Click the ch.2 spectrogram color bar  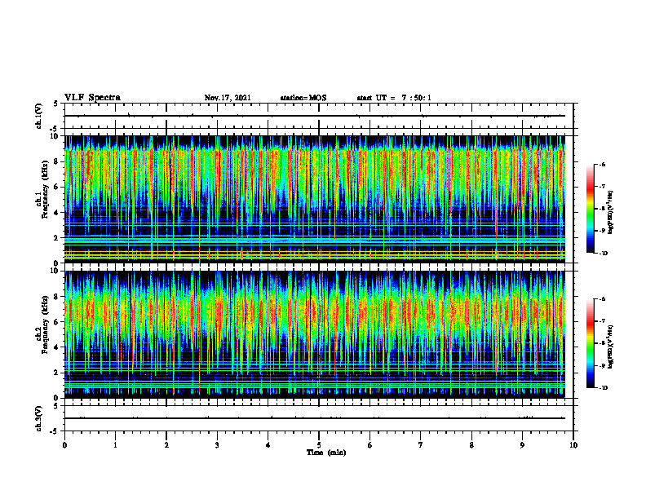(x=590, y=343)
